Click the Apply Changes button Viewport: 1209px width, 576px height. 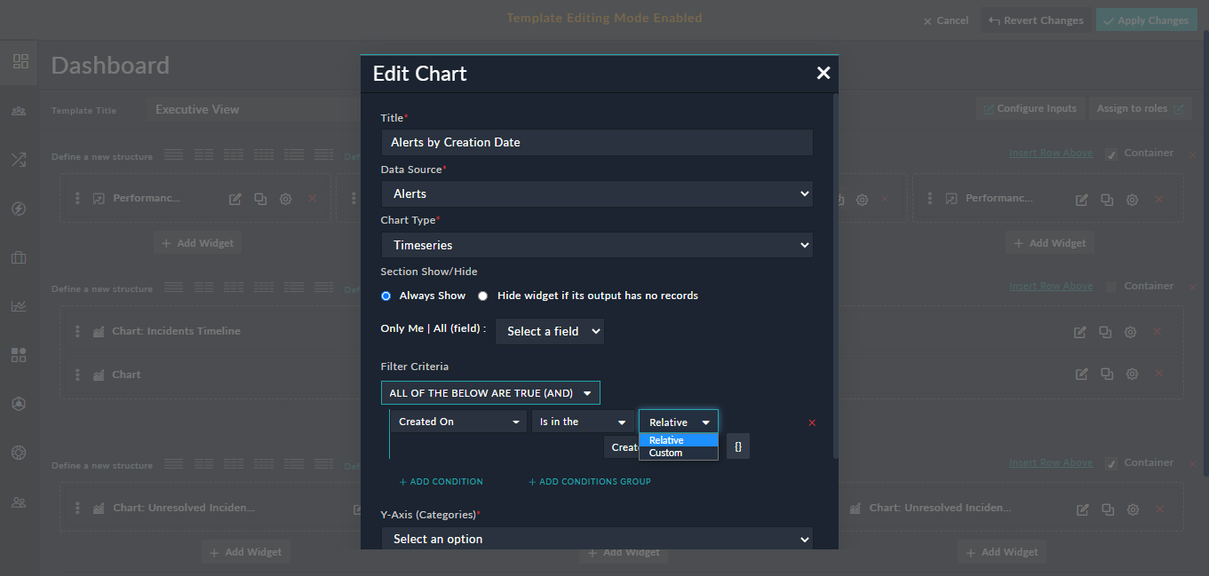pyautogui.click(x=1146, y=20)
